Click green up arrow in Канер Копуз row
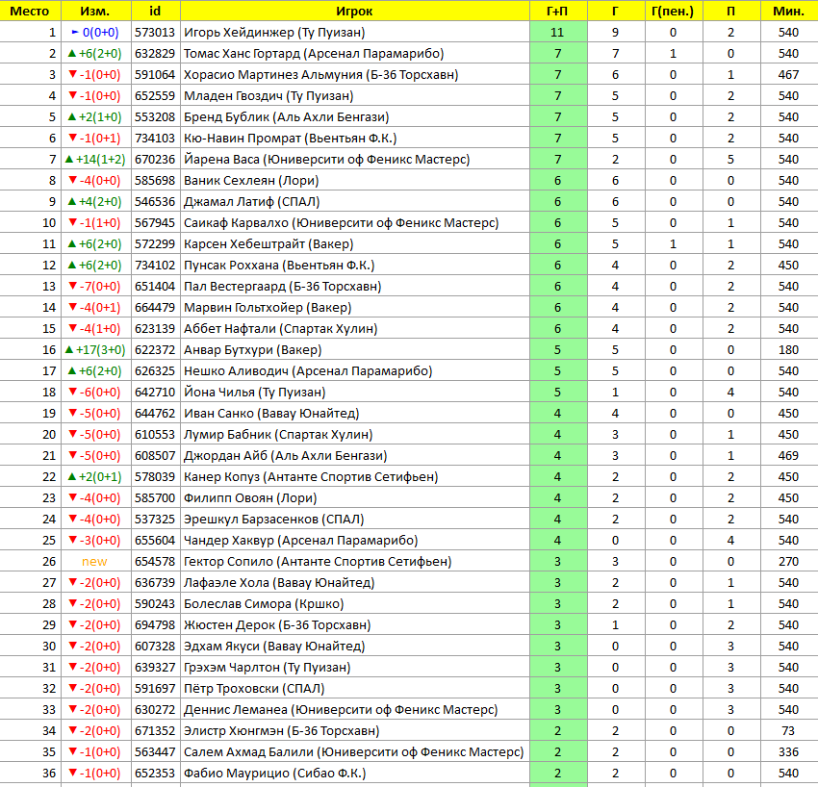The image size is (818, 787). (72, 476)
